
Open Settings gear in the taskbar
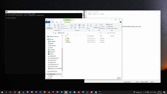click(74, 92)
